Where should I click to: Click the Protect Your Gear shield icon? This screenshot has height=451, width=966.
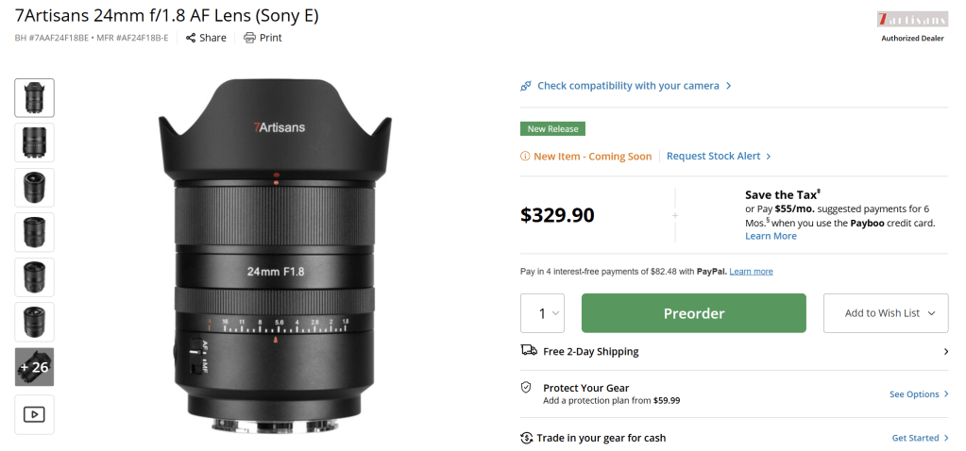(527, 388)
